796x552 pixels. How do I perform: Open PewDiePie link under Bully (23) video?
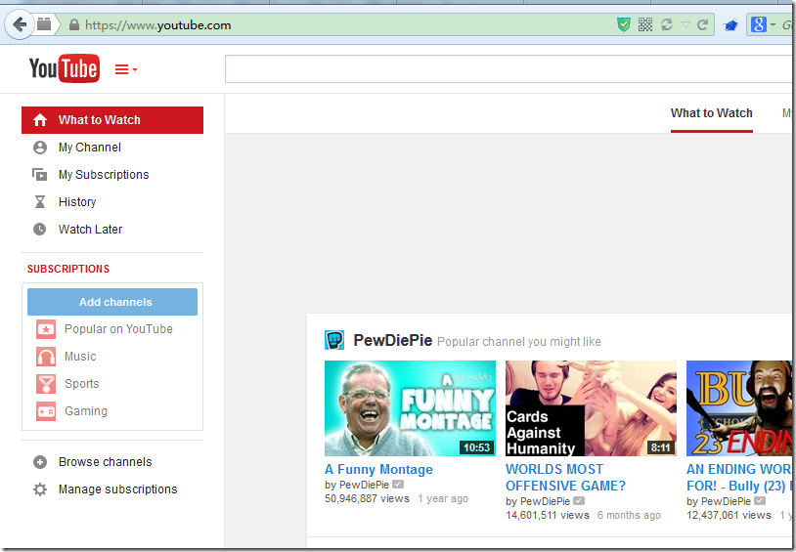[x=726, y=502]
